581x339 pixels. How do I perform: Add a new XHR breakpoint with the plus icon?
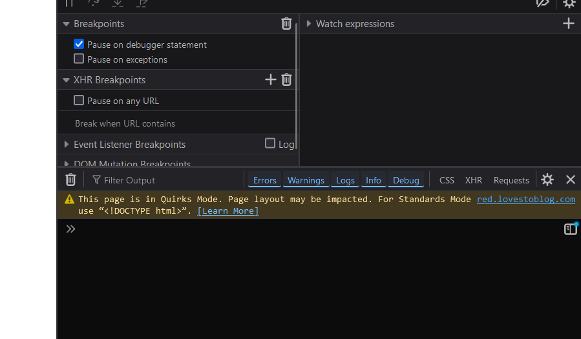tap(271, 79)
